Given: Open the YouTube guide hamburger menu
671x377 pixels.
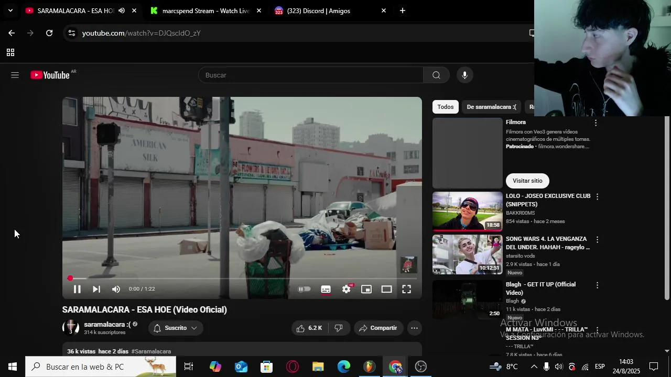Looking at the screenshot, I should (x=15, y=75).
